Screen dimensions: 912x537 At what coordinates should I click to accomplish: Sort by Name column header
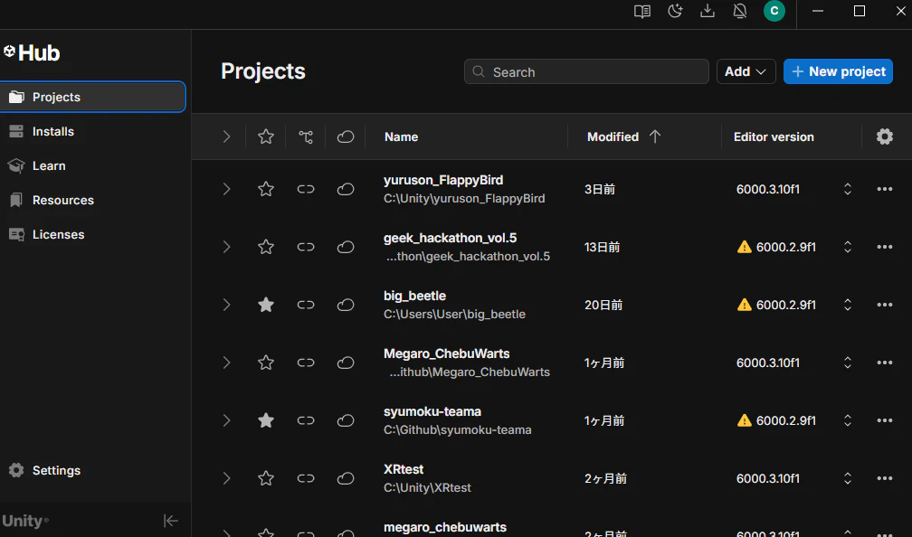coord(402,137)
